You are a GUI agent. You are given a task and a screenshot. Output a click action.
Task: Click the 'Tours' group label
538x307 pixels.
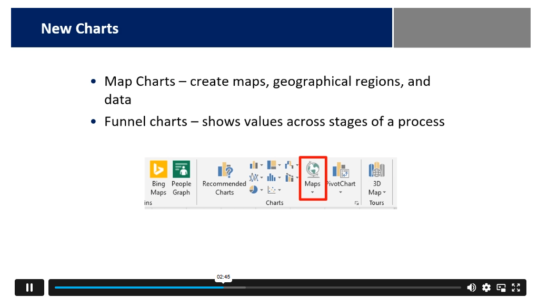click(376, 203)
